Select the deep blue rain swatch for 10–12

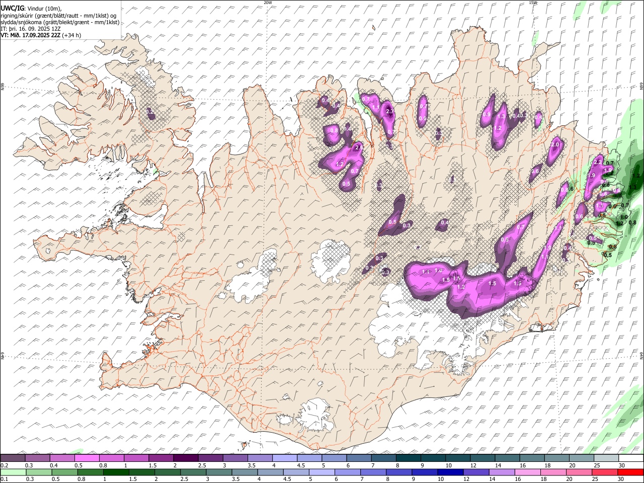[450, 472]
